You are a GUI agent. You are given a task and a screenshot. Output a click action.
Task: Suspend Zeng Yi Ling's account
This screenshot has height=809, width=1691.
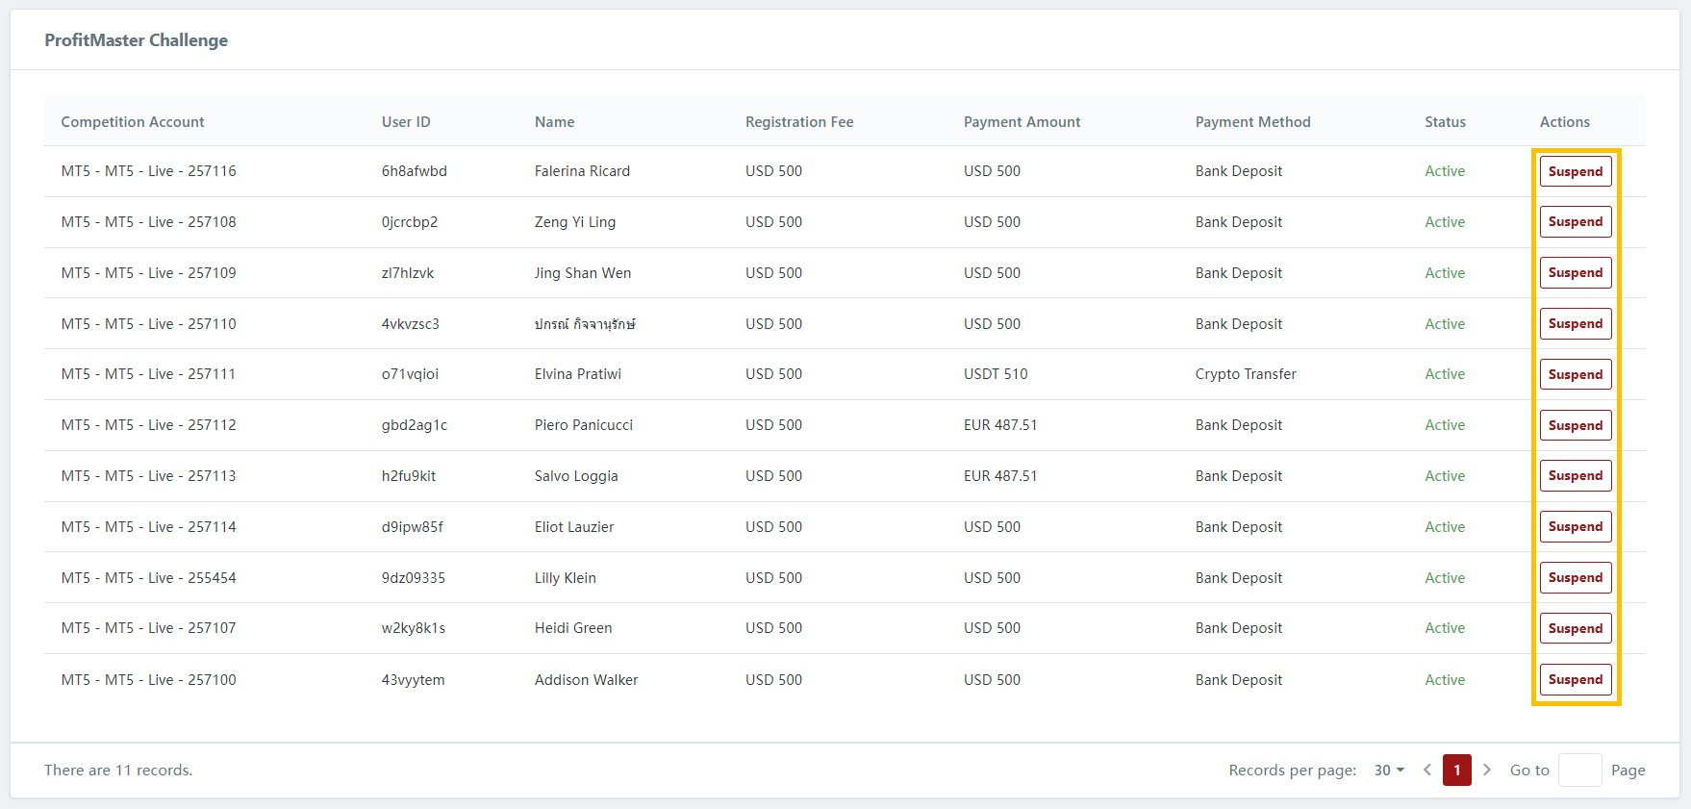[x=1575, y=222]
